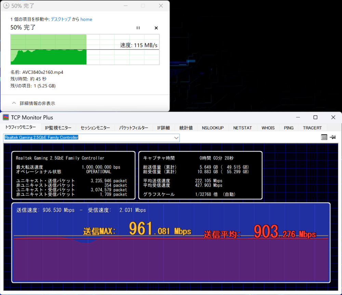
Task: Open the home destination link
Action: pyautogui.click(x=86, y=19)
